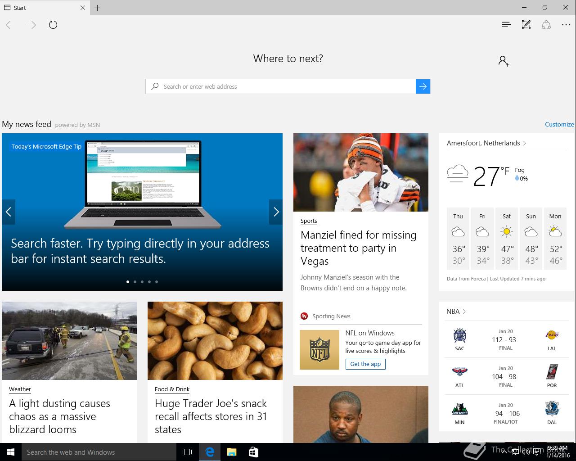Click the Lakers LAL logo
Image resolution: width=576 pixels, height=461 pixels.
(552, 335)
